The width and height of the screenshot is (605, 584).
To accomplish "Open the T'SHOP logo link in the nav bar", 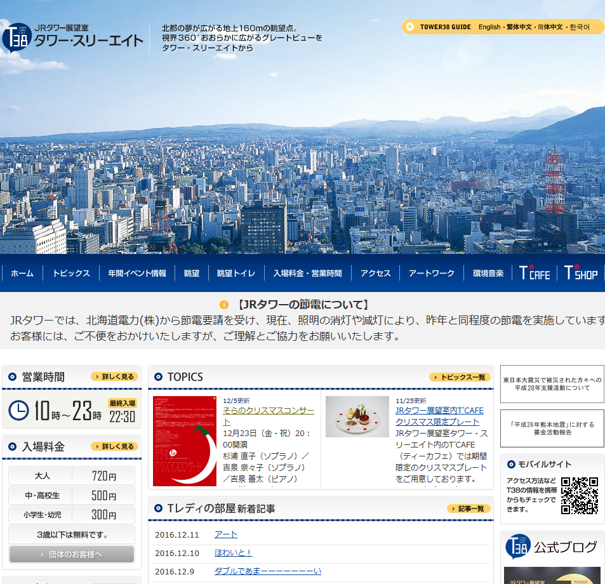I will click(581, 272).
